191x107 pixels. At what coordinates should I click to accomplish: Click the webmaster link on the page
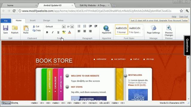101,59
